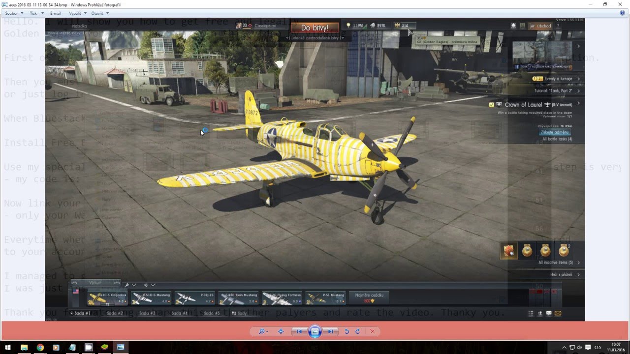Start the slideshow with the center button
The width and height of the screenshot is (630, 354).
[315, 331]
